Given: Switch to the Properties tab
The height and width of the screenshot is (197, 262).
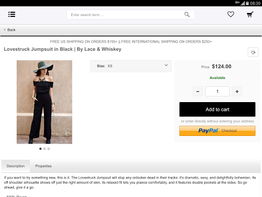Looking at the screenshot, I should click(43, 166).
